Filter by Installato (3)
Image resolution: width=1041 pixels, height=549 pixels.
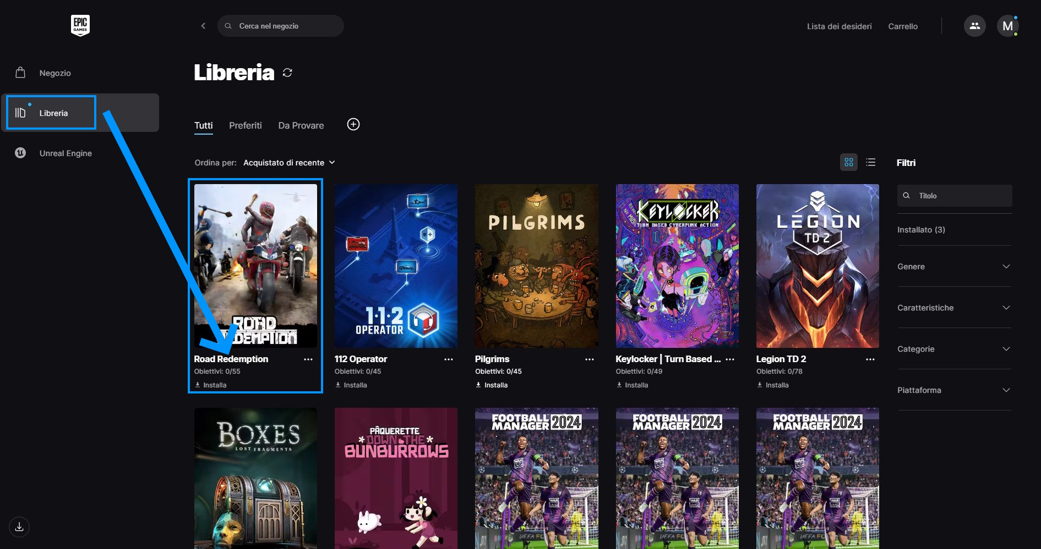tap(921, 230)
